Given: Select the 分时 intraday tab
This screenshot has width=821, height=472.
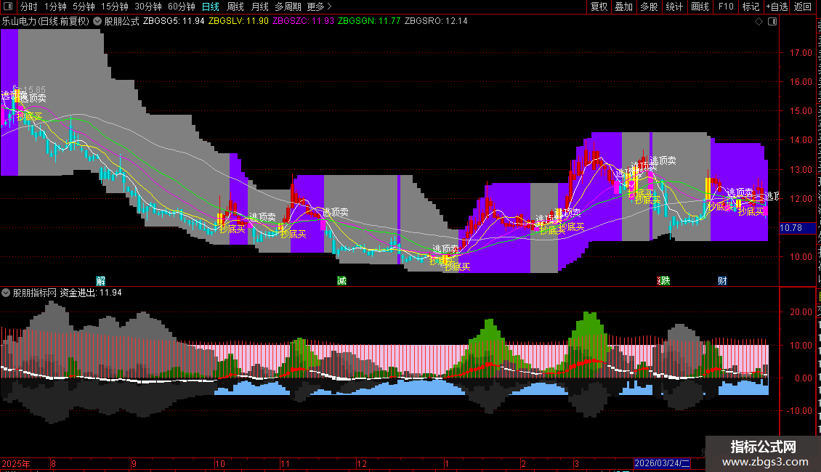Looking at the screenshot, I should point(29,7).
